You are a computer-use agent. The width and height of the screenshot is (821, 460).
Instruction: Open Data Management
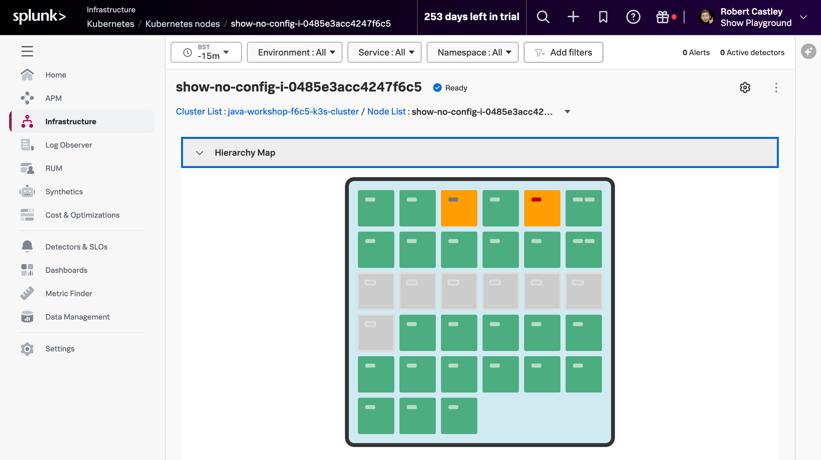pos(82,317)
